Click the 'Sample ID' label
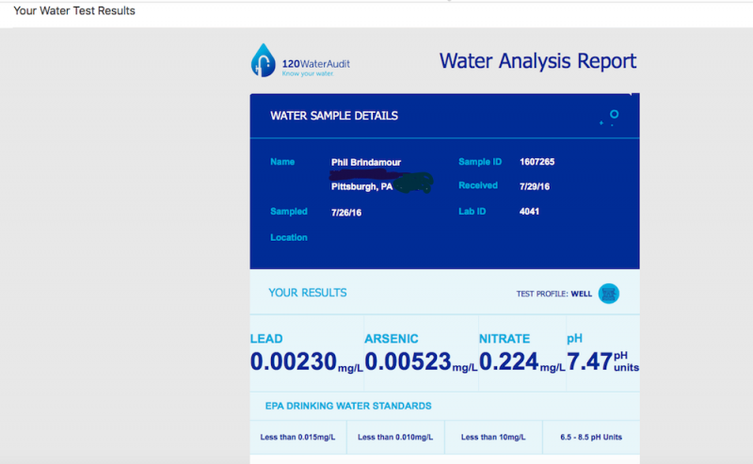753x464 pixels. pyautogui.click(x=480, y=162)
